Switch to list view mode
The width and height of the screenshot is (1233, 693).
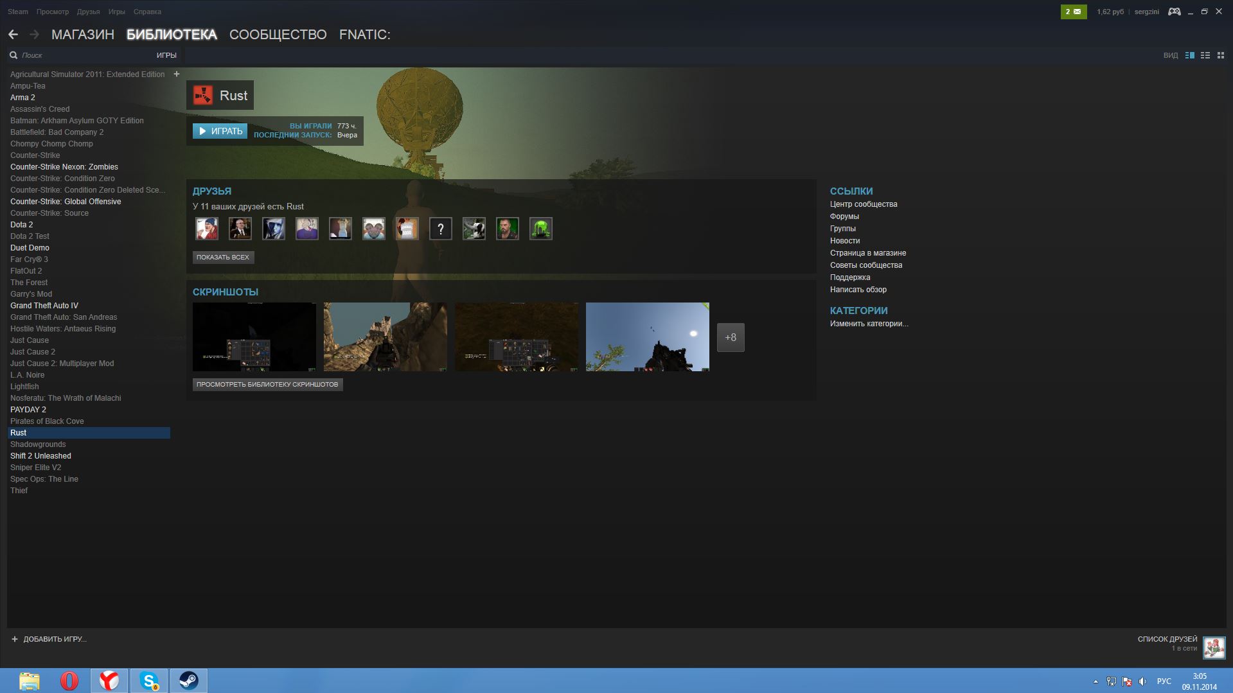pyautogui.click(x=1205, y=55)
